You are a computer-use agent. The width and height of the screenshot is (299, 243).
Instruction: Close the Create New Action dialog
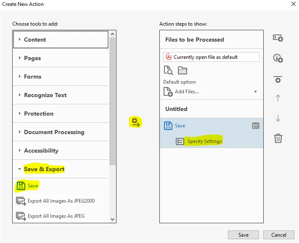pos(294,4)
